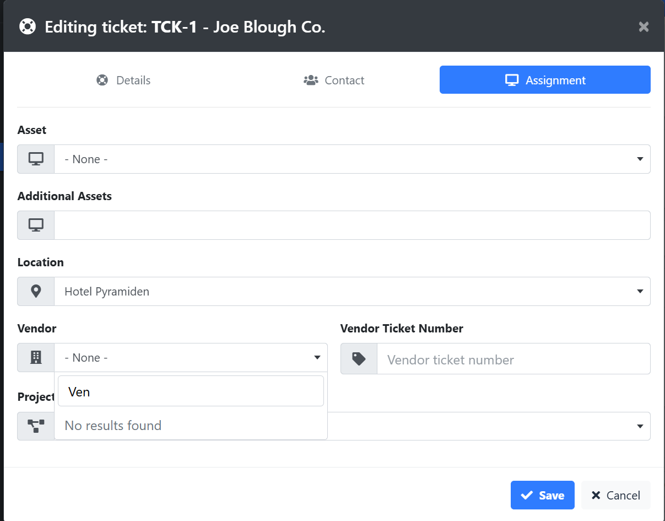Click the building icon beside Vendor
The height and width of the screenshot is (521, 665).
(x=36, y=358)
